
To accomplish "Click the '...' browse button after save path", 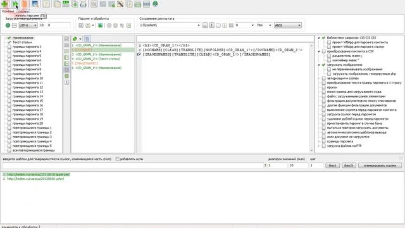I will pos(205,25).
